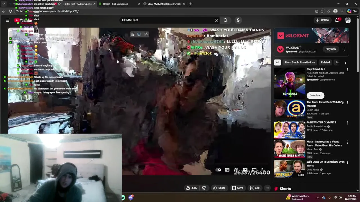Open the Create menu
Image resolution: width=360 pixels, height=202 pixels.
[322, 20]
